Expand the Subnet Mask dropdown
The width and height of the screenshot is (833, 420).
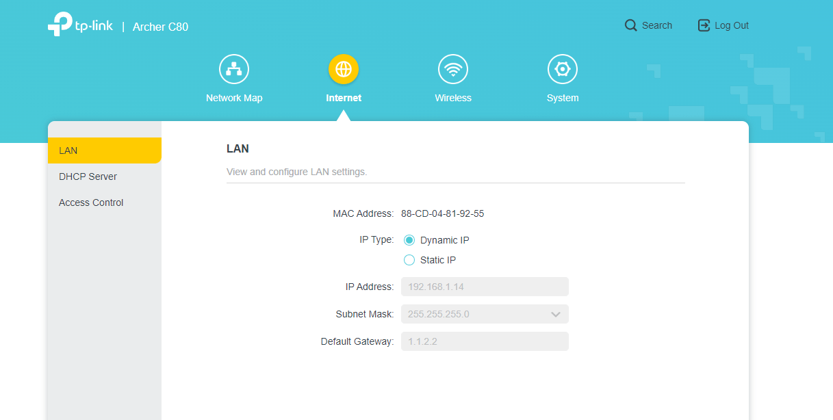click(x=555, y=314)
